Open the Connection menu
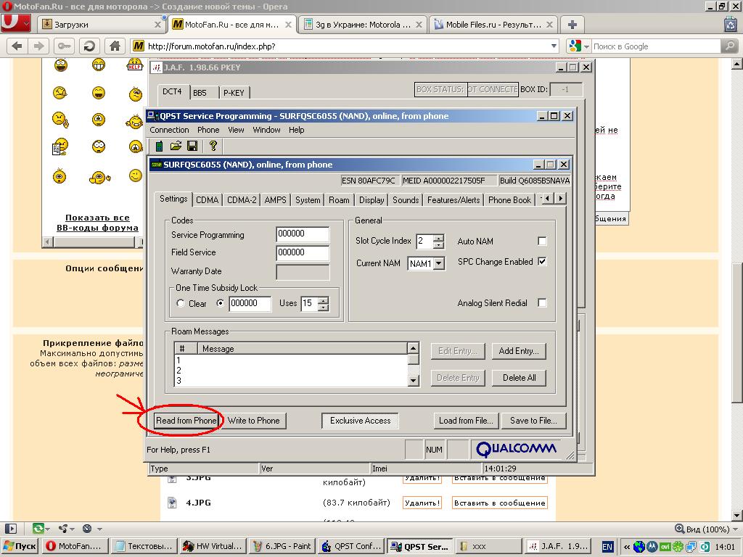Image resolution: width=743 pixels, height=557 pixels. (x=169, y=130)
